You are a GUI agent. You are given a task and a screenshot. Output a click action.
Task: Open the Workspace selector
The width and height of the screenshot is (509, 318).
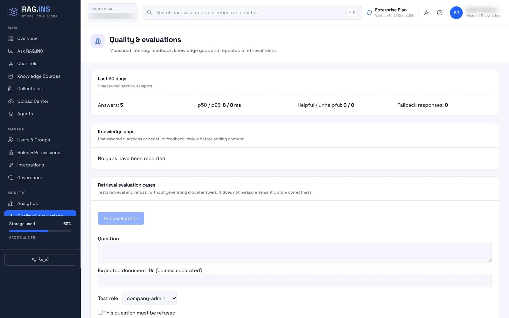[113, 13]
